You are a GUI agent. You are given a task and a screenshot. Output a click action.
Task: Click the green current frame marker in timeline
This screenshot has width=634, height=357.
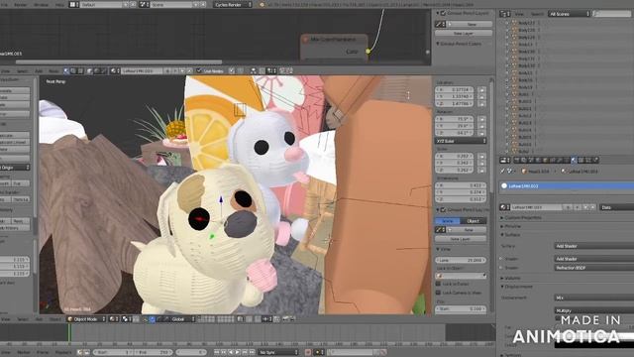[x=69, y=333]
